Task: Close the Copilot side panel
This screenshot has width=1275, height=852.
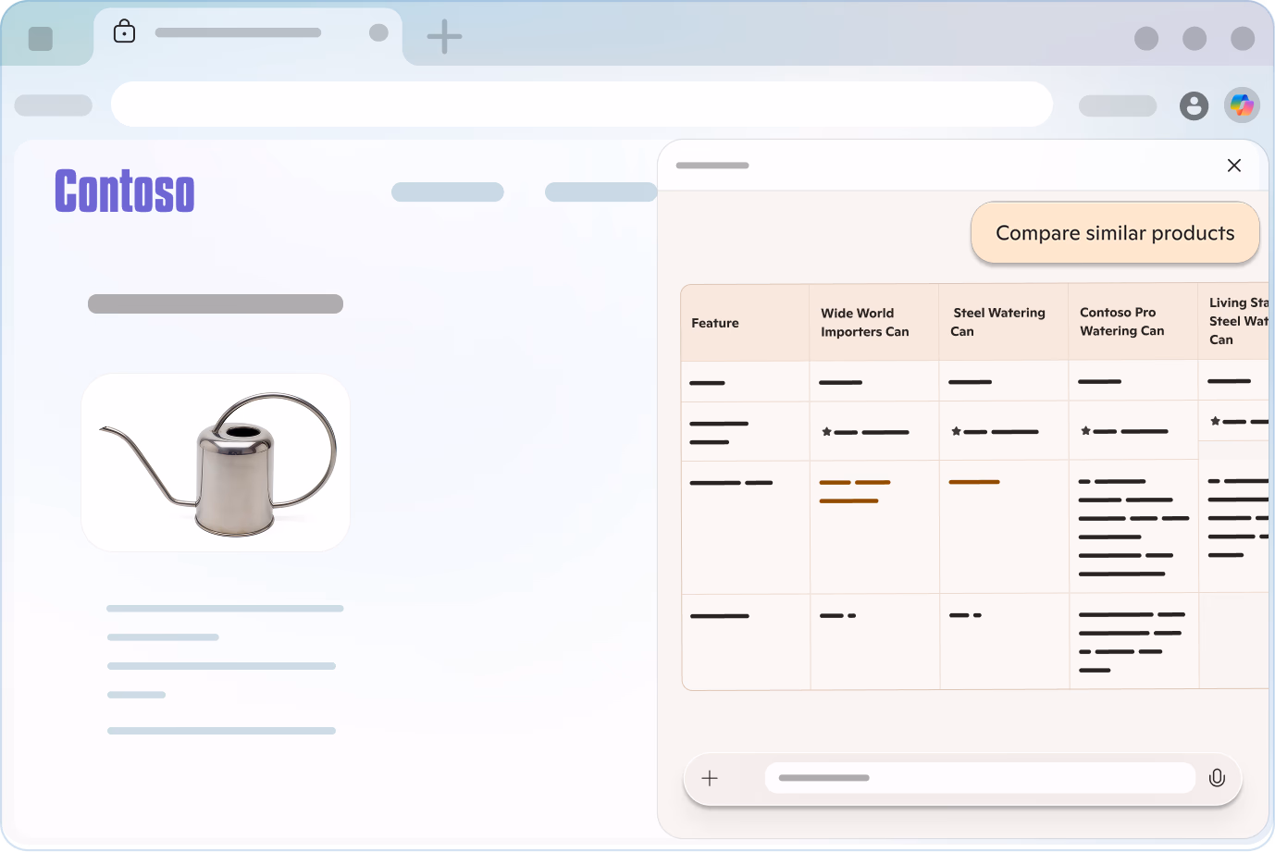Action: click(x=1233, y=166)
